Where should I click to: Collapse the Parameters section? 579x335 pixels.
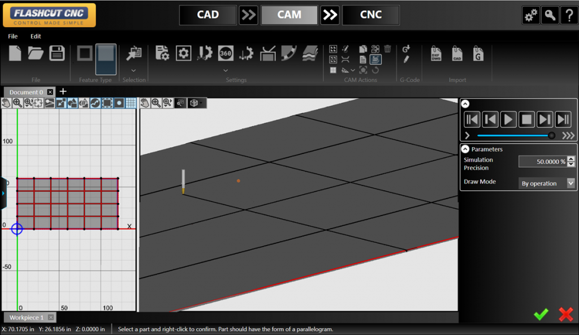(465, 149)
